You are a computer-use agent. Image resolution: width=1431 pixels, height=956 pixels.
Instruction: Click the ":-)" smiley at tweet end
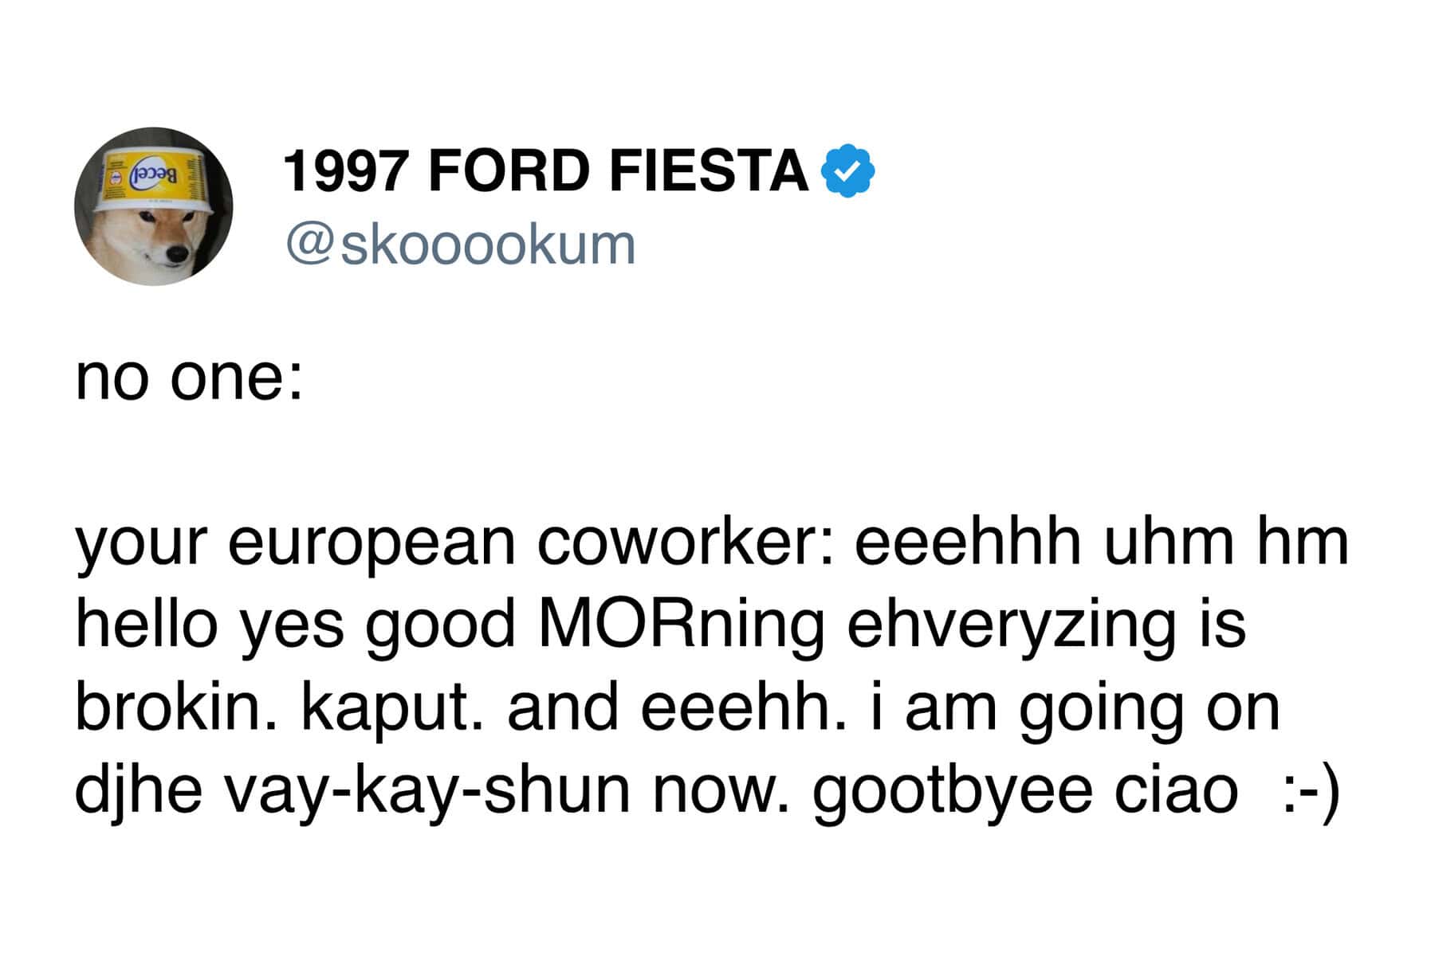pos(1306,790)
